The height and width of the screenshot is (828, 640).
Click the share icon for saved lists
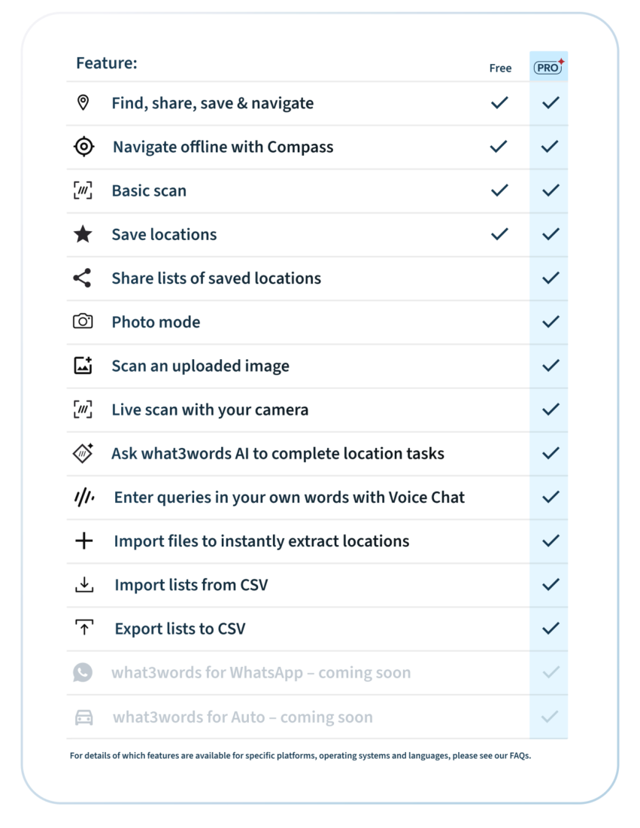(x=83, y=278)
